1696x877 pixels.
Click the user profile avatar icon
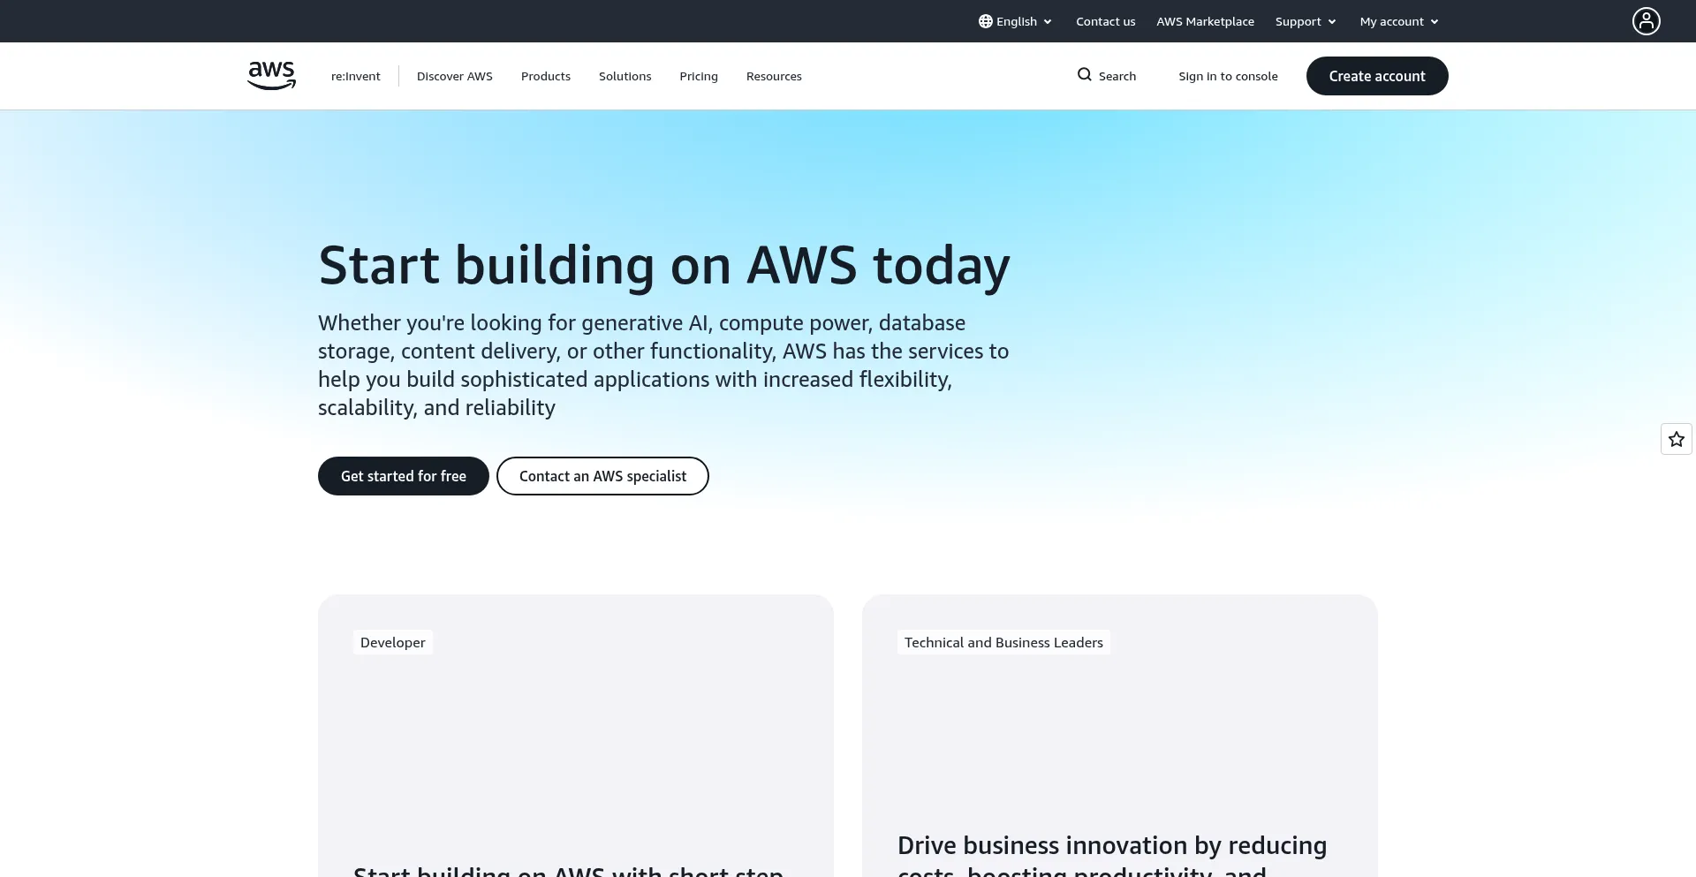point(1646,21)
